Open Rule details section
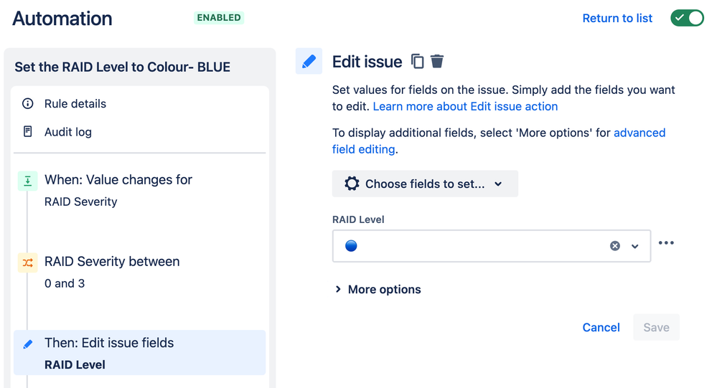The width and height of the screenshot is (717, 388). click(x=75, y=104)
